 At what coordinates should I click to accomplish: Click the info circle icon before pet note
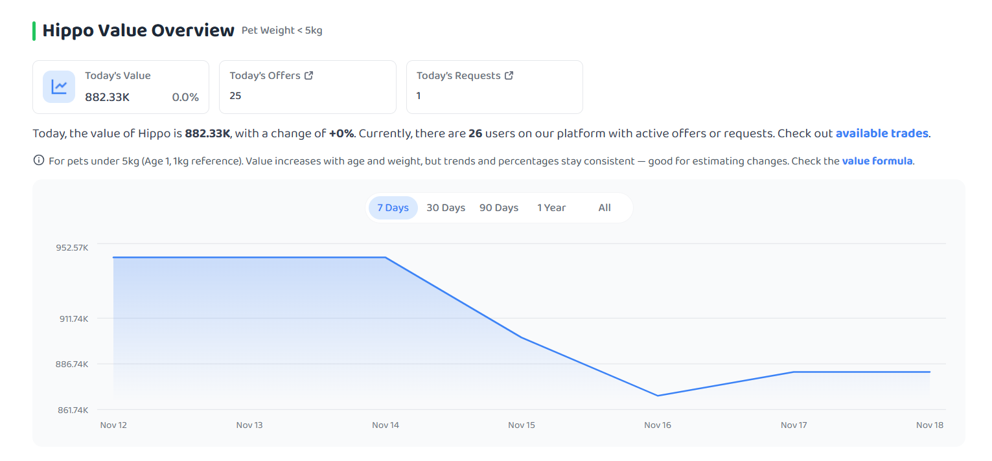click(38, 161)
